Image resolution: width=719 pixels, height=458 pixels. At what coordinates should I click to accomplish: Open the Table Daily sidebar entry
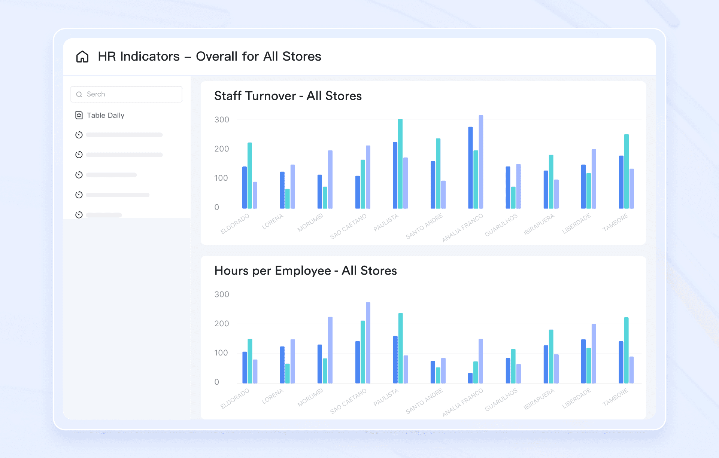pos(106,115)
